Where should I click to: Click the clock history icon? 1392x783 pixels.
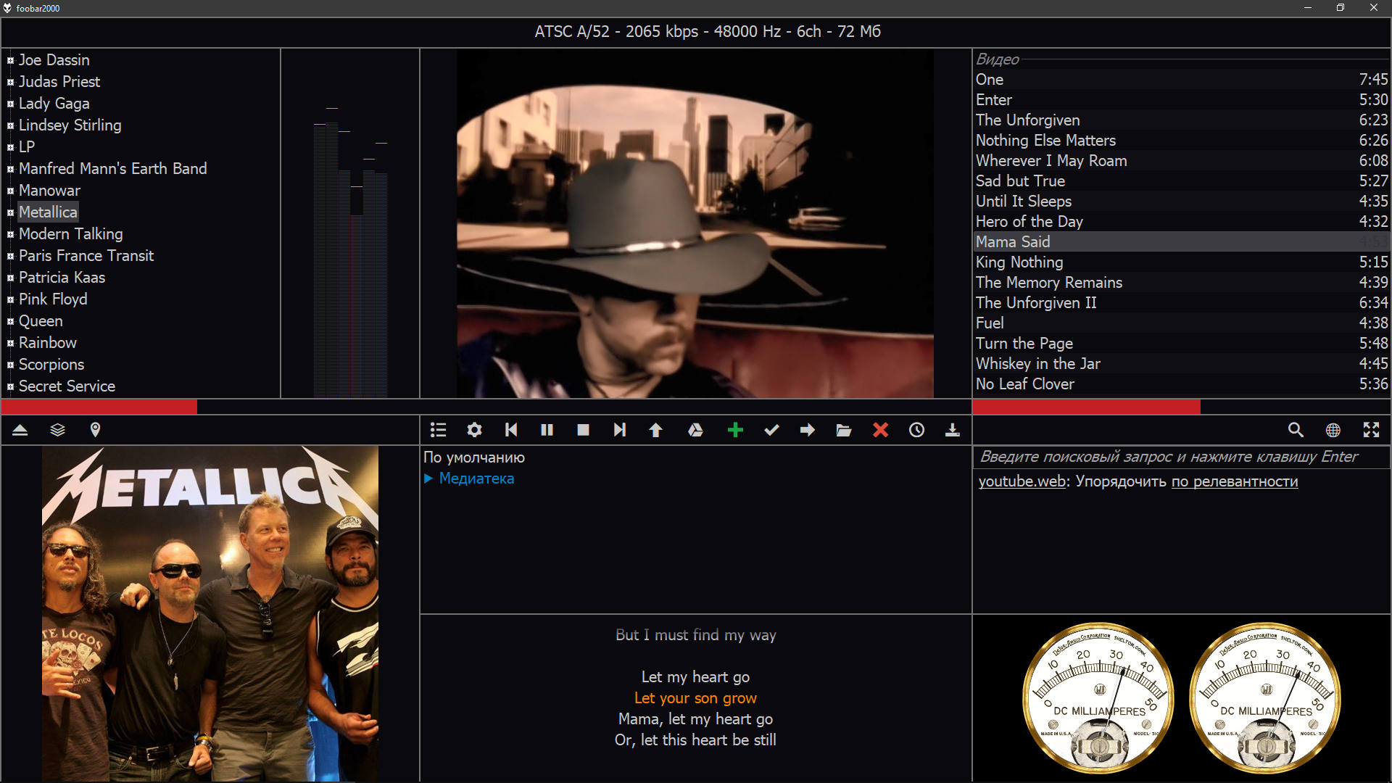[916, 430]
